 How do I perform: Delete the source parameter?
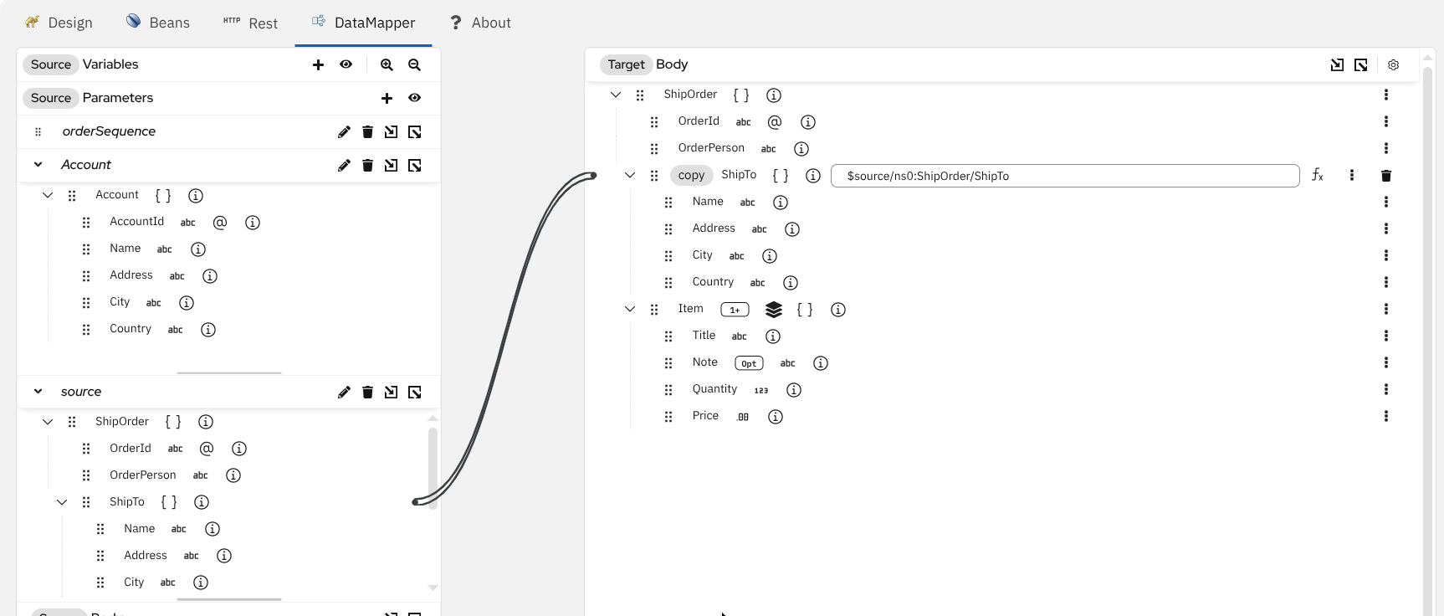(367, 392)
